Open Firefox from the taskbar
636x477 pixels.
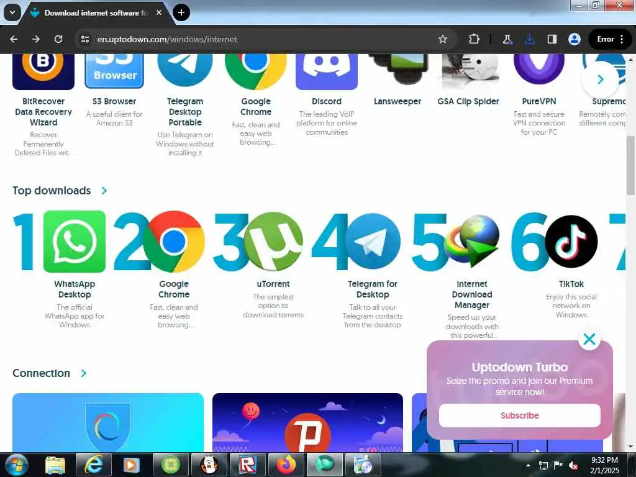point(286,465)
